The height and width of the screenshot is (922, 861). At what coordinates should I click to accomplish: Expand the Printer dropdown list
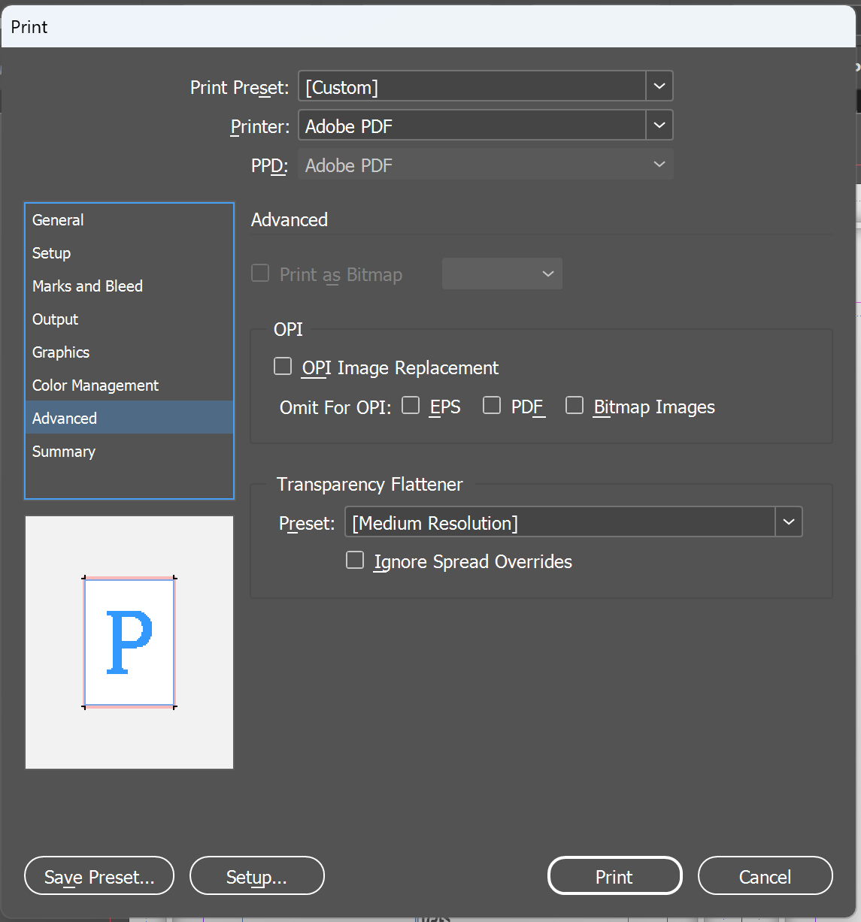[x=659, y=125]
